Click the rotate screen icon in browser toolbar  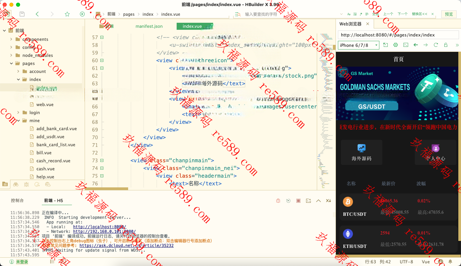point(386,45)
